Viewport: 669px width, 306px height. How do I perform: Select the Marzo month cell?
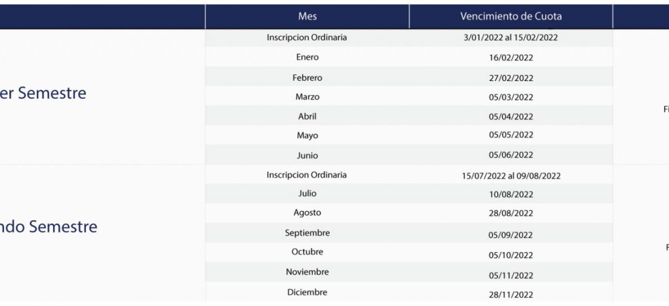[307, 96]
